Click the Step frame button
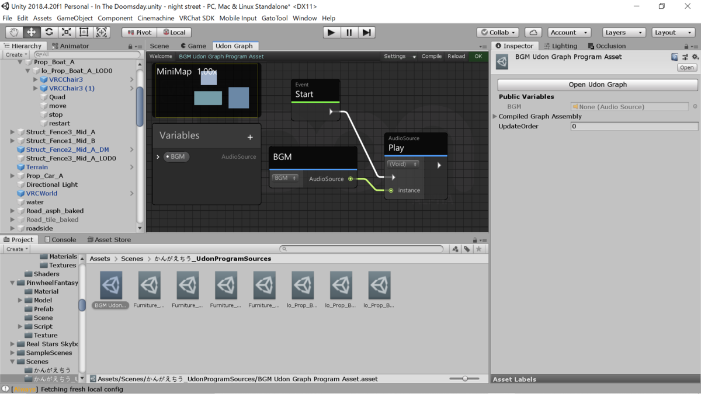Screen dimensions: 701x394 pyautogui.click(x=367, y=33)
